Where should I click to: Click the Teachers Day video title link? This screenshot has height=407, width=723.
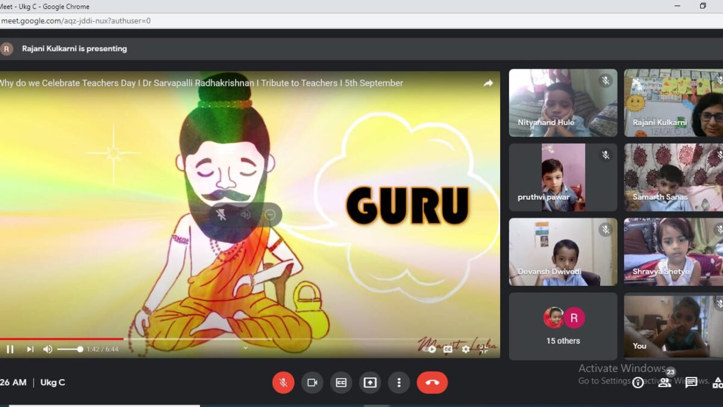point(201,83)
